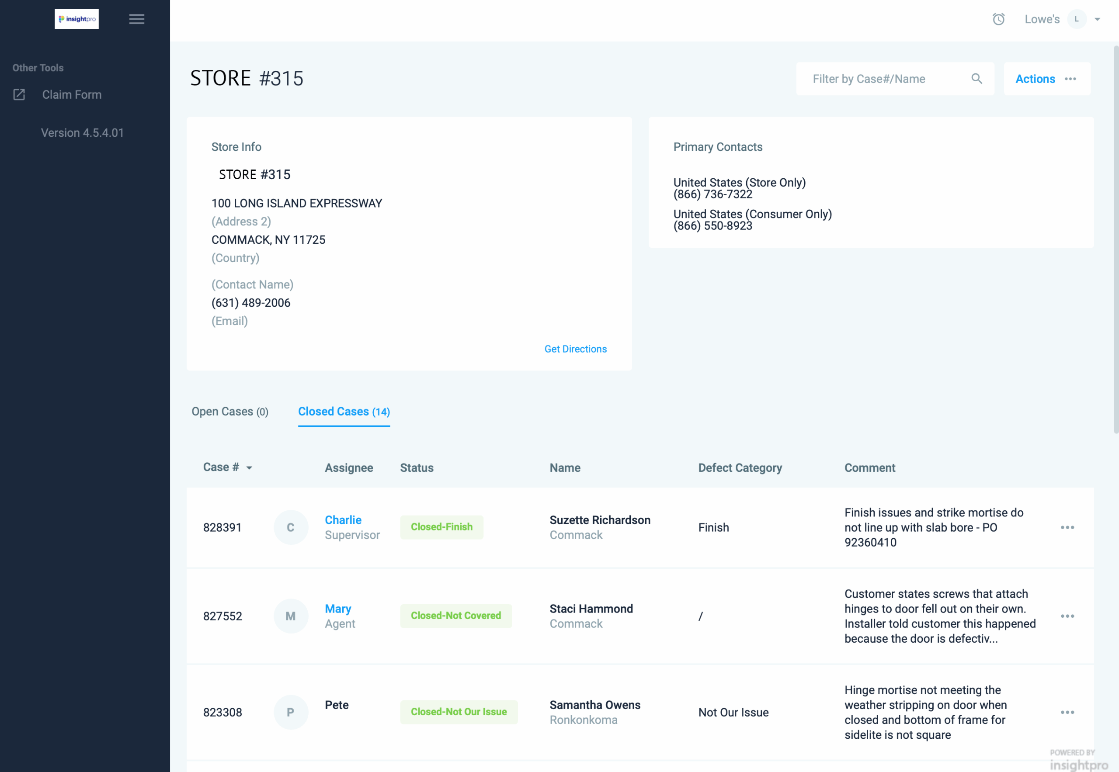Click the Claim Form external link icon
1119x772 pixels.
tap(19, 95)
